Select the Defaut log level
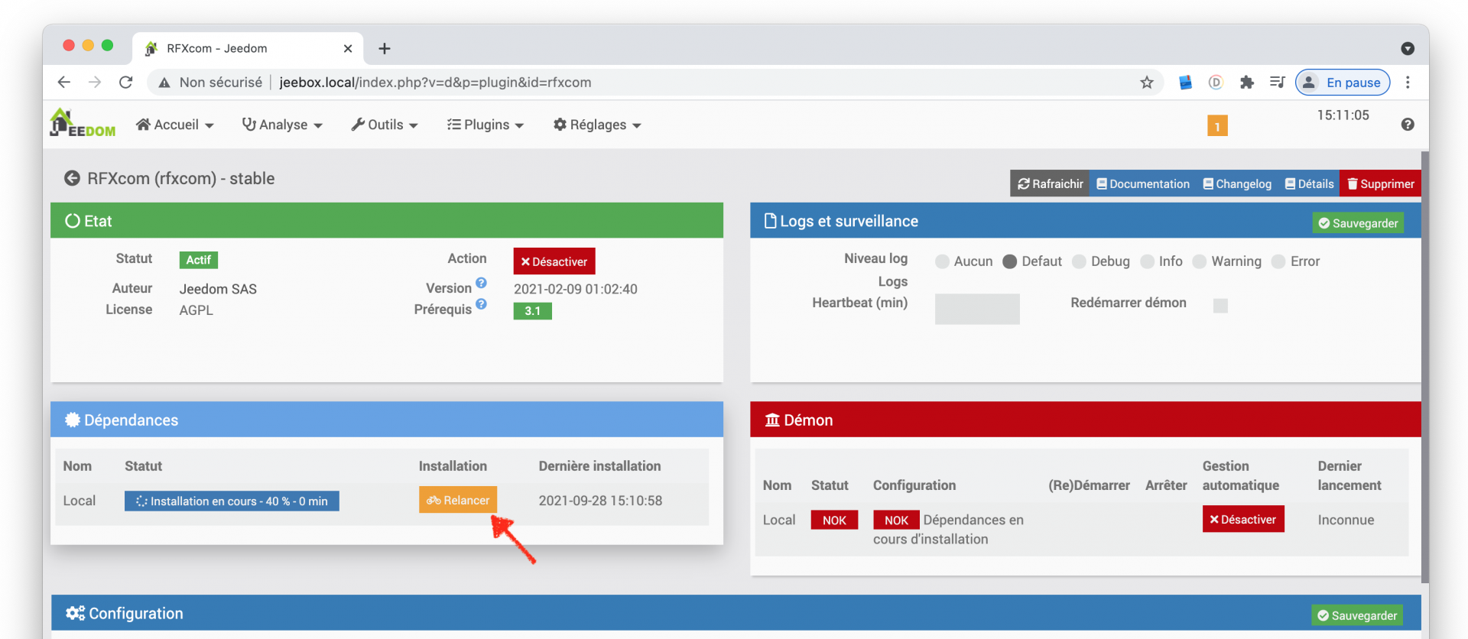The height and width of the screenshot is (639, 1468). [1009, 261]
